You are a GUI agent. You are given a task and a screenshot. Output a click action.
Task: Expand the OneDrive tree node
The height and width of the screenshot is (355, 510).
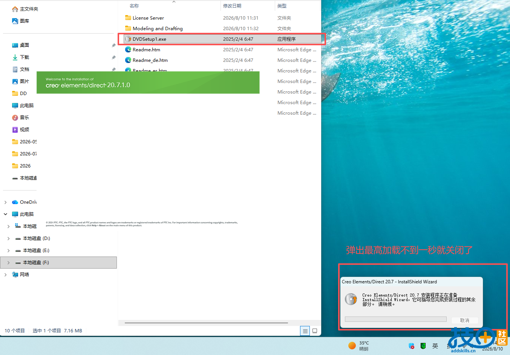point(5,202)
